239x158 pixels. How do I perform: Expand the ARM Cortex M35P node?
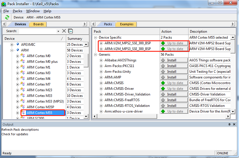pyautogui.click(x=17, y=107)
